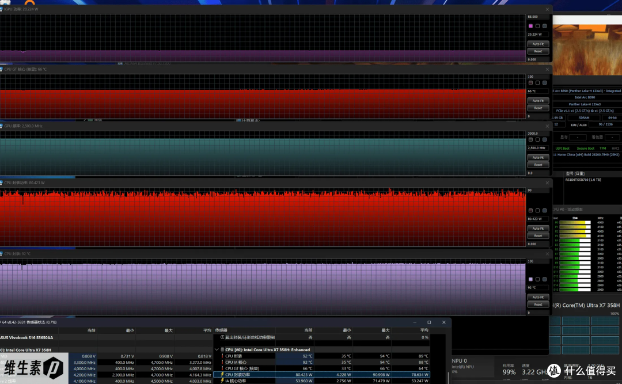Image resolution: width=622 pixels, height=384 pixels.
Task: Click the 当前 column header in right sensor panel
Action: [308, 330]
